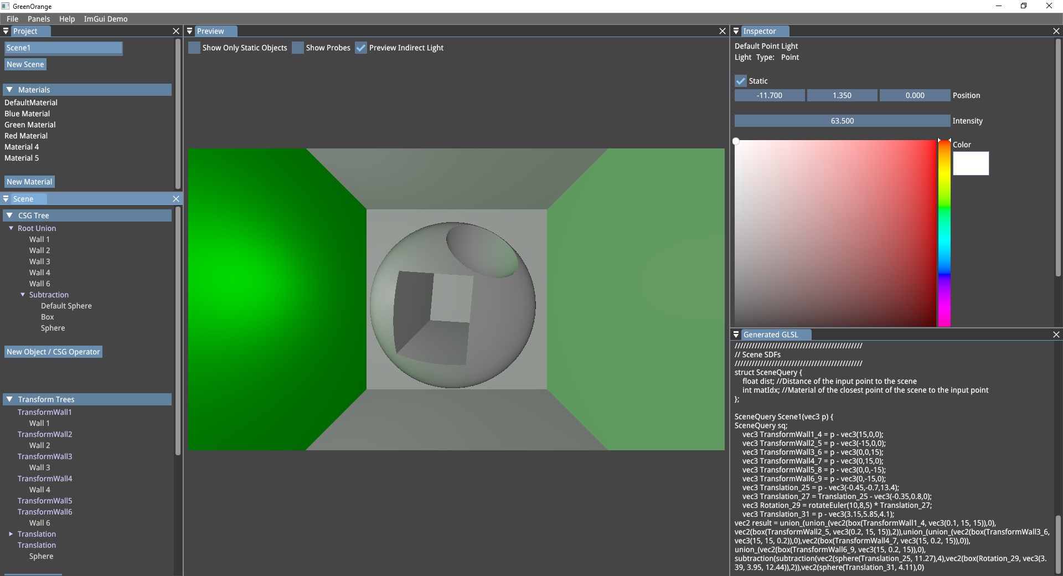1063x576 pixels.
Task: Enable Show Only Static Objects checkbox
Action: click(194, 48)
